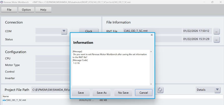Click the 482 KB file size
Screen dimensions: 224x105
point(103,100)
